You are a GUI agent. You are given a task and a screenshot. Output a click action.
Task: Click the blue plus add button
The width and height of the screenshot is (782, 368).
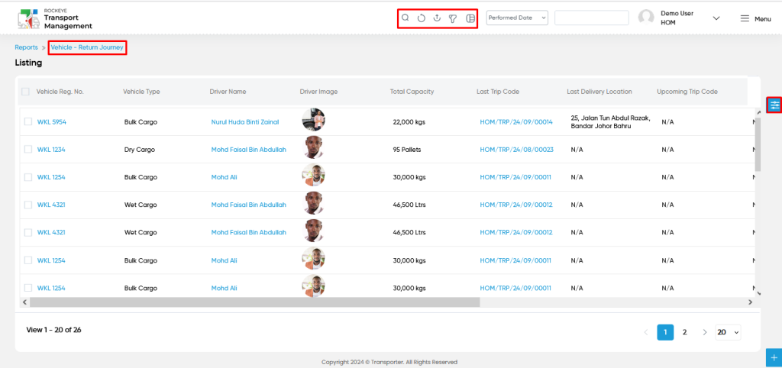click(x=774, y=358)
